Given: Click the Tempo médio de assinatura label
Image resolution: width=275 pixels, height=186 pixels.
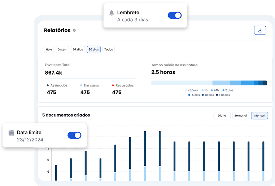Looking at the screenshot, I should click(174, 65).
